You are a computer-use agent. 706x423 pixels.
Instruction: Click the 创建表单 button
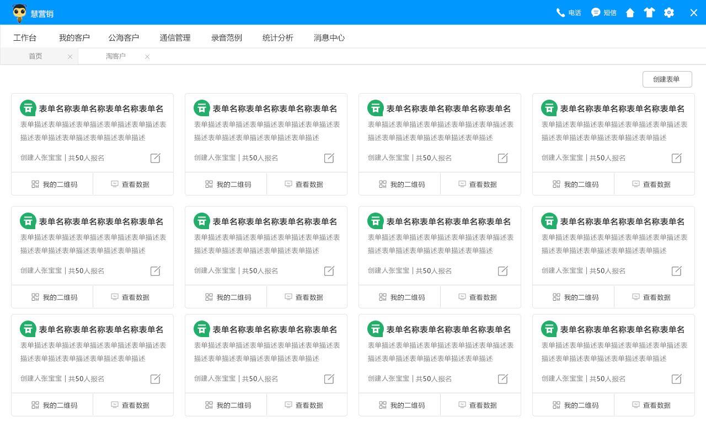coord(667,79)
